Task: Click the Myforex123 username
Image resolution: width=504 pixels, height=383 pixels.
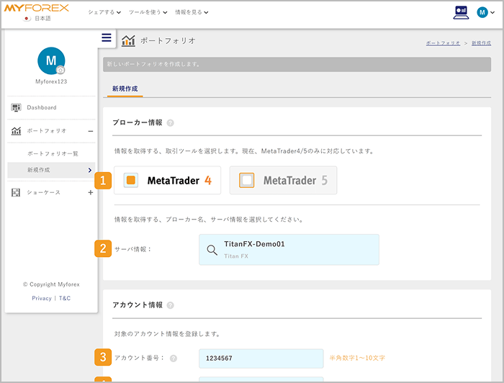Action: pyautogui.click(x=51, y=81)
